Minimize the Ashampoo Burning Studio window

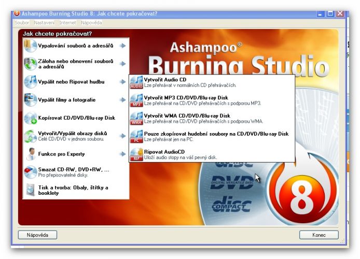coord(321,13)
